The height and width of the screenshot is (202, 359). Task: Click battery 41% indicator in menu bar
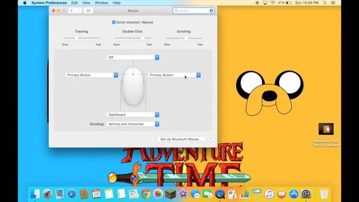click(x=284, y=3)
